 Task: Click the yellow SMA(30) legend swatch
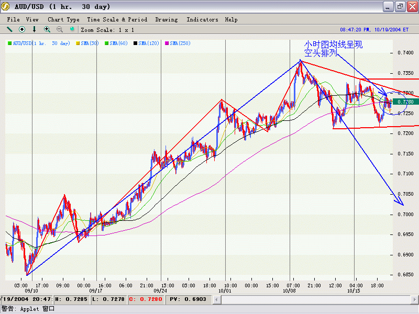tap(79, 43)
